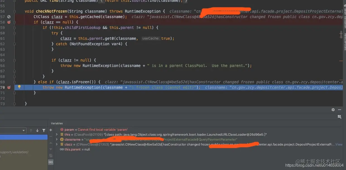
Task: Click 'checkNotFrozen' method name
Action: 51,11
